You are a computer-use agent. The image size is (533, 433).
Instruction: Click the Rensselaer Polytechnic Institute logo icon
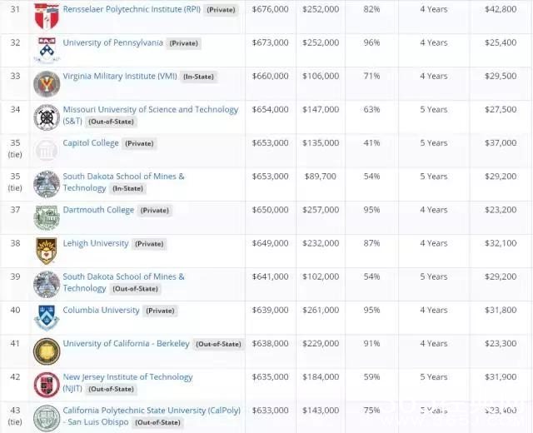click(x=47, y=17)
